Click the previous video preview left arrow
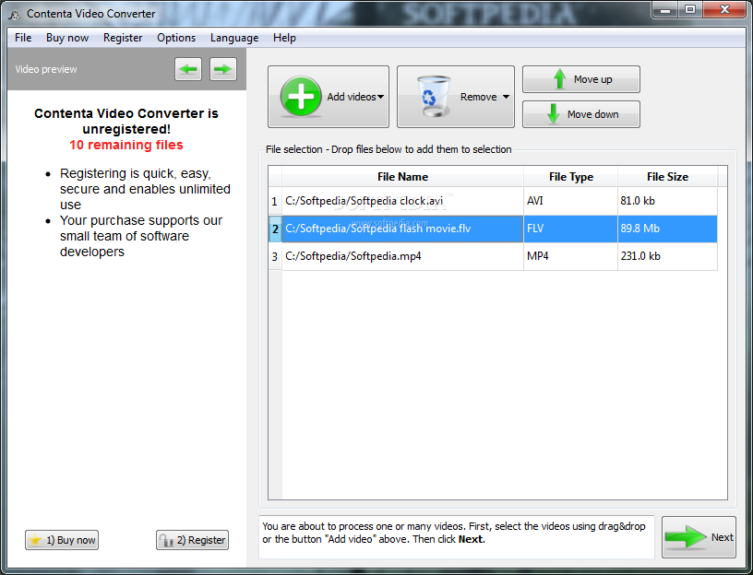Viewport: 753px width, 575px height. pyautogui.click(x=188, y=69)
